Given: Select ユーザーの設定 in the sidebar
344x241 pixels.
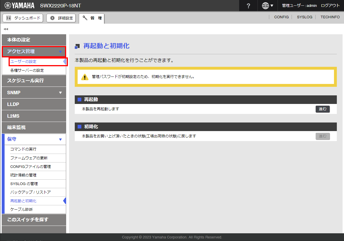Looking at the screenshot, I should 23,61.
